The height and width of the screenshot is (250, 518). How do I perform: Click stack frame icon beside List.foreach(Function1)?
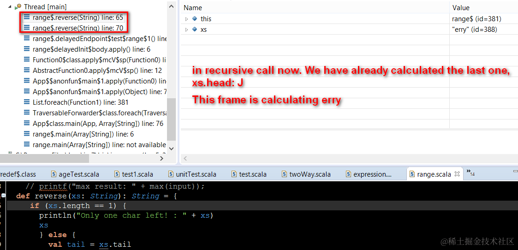tap(27, 102)
